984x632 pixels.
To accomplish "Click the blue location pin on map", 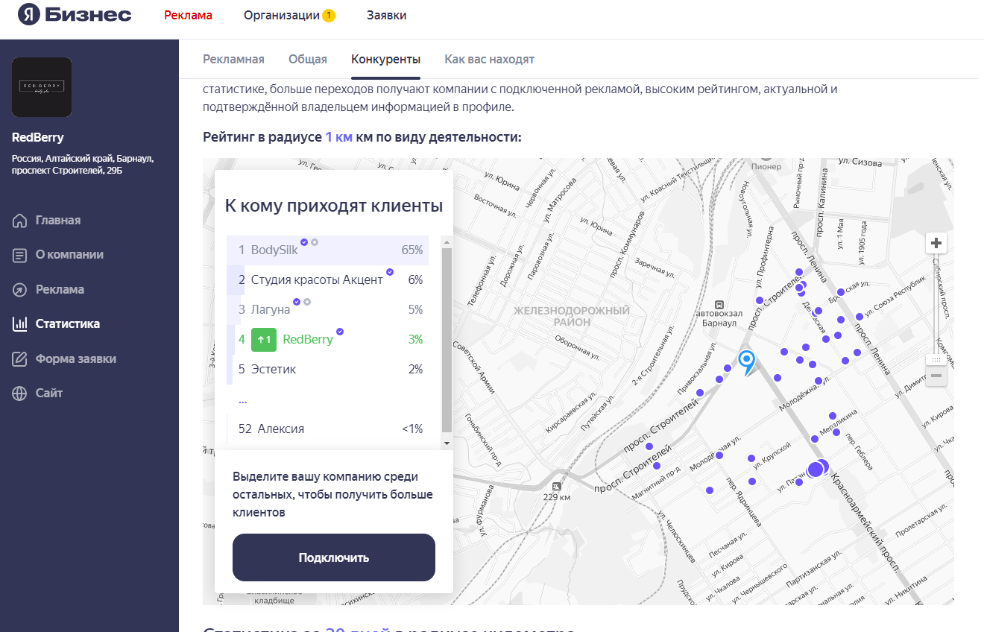I will coord(746,361).
